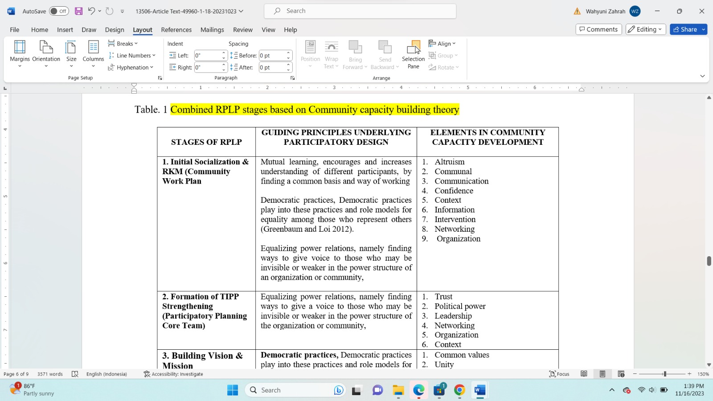Viewport: 713px width, 401px height.
Task: Change the English (Indonesia) language setting
Action: pos(107,374)
